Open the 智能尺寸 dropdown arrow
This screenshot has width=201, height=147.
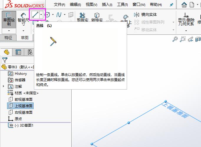click(x=23, y=31)
